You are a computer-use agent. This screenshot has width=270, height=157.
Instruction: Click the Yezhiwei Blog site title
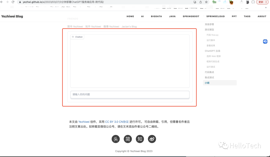pos(12,16)
